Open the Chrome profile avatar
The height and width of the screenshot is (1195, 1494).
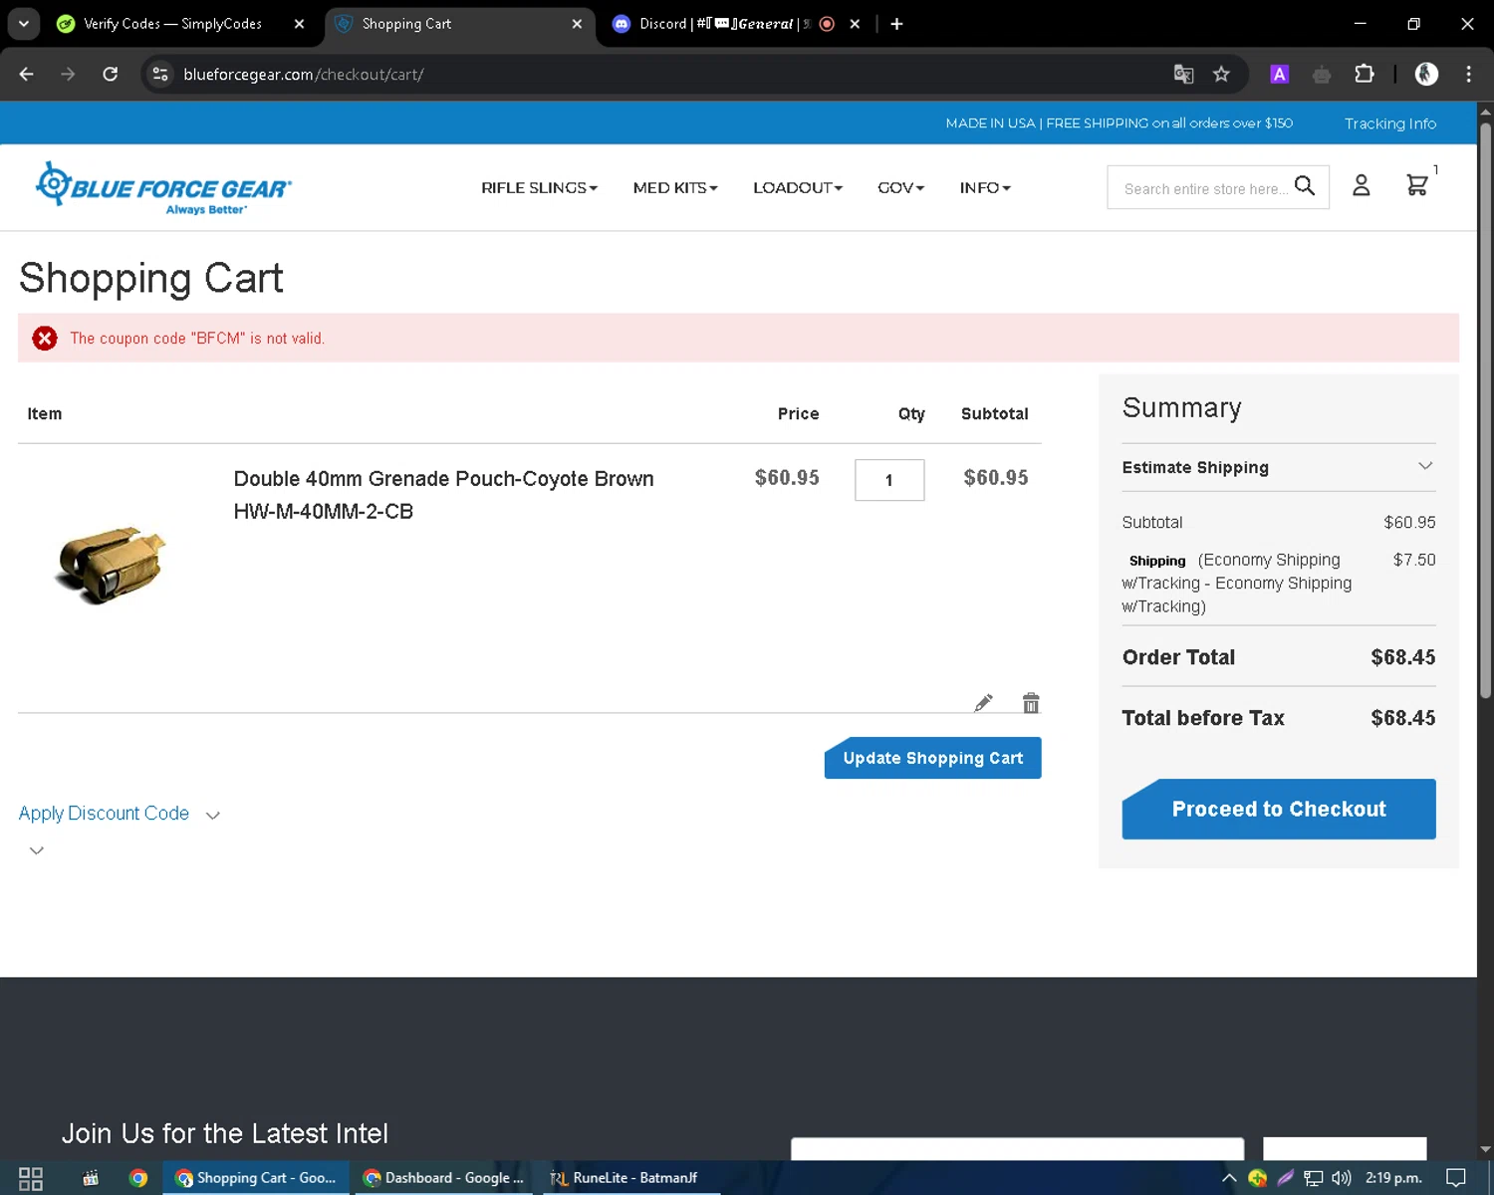point(1426,74)
